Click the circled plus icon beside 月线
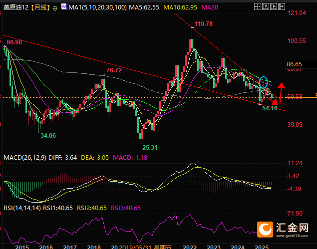This screenshot has width=317, height=249. tap(54, 8)
